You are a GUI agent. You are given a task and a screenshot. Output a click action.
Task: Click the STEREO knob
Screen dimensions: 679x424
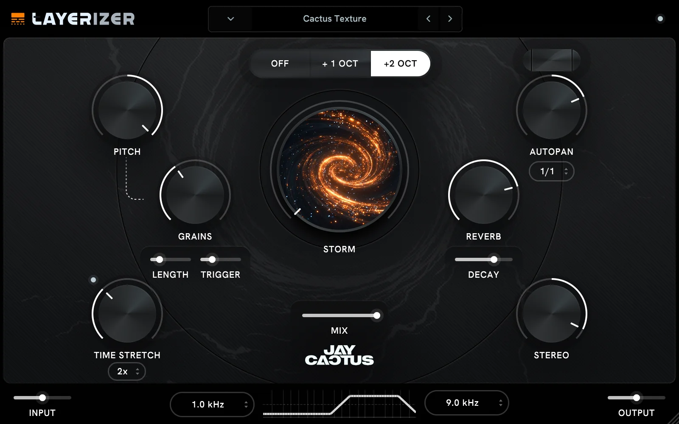point(552,314)
